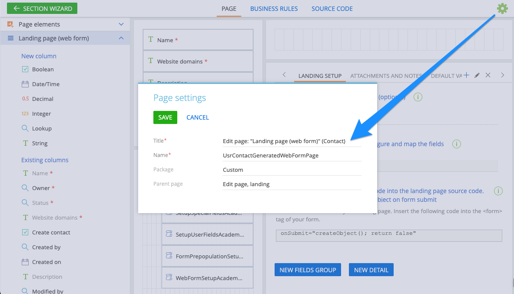The height and width of the screenshot is (294, 514).
Task: Click the Date/Time calendar icon
Action: click(25, 84)
